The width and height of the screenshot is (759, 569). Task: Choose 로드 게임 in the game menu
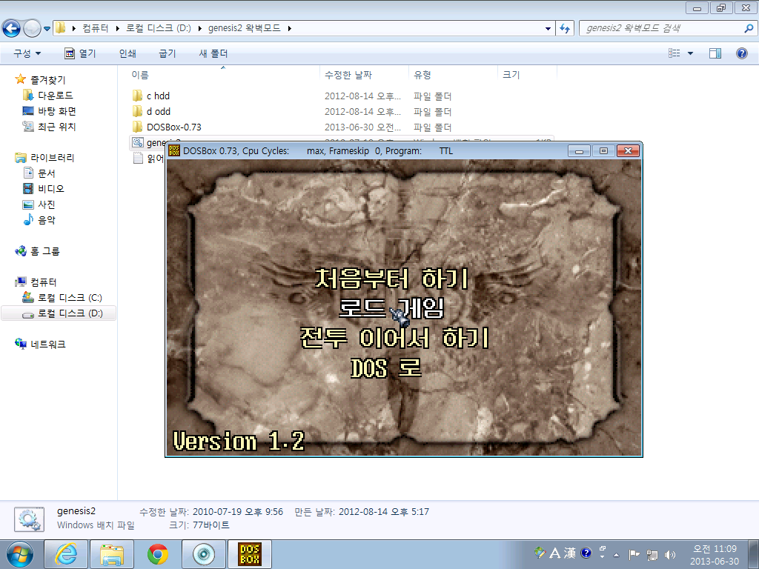391,307
